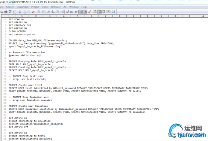This screenshot has height=141, width=208.
Task: Click the orange checkmark toolbar icon
Action: click(x=90, y=12)
